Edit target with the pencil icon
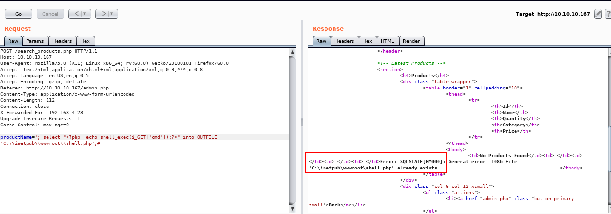611x214 pixels. coord(598,14)
